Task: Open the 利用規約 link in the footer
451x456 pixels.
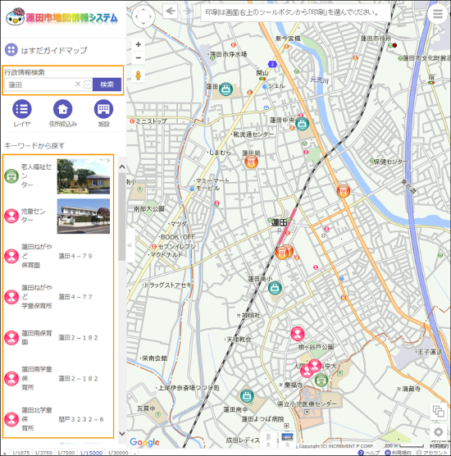Action: [x=398, y=453]
